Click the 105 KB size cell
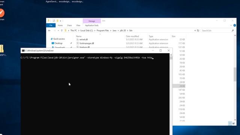The height and width of the screenshot is (135, 240). point(181,74)
